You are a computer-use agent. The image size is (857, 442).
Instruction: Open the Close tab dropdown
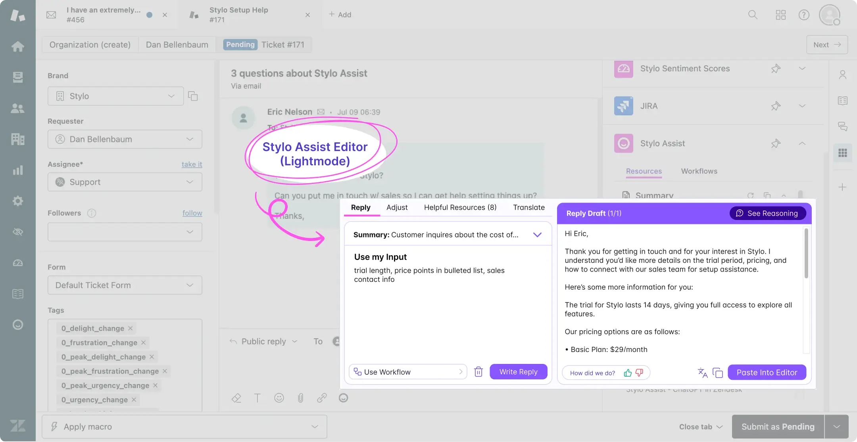click(x=701, y=427)
